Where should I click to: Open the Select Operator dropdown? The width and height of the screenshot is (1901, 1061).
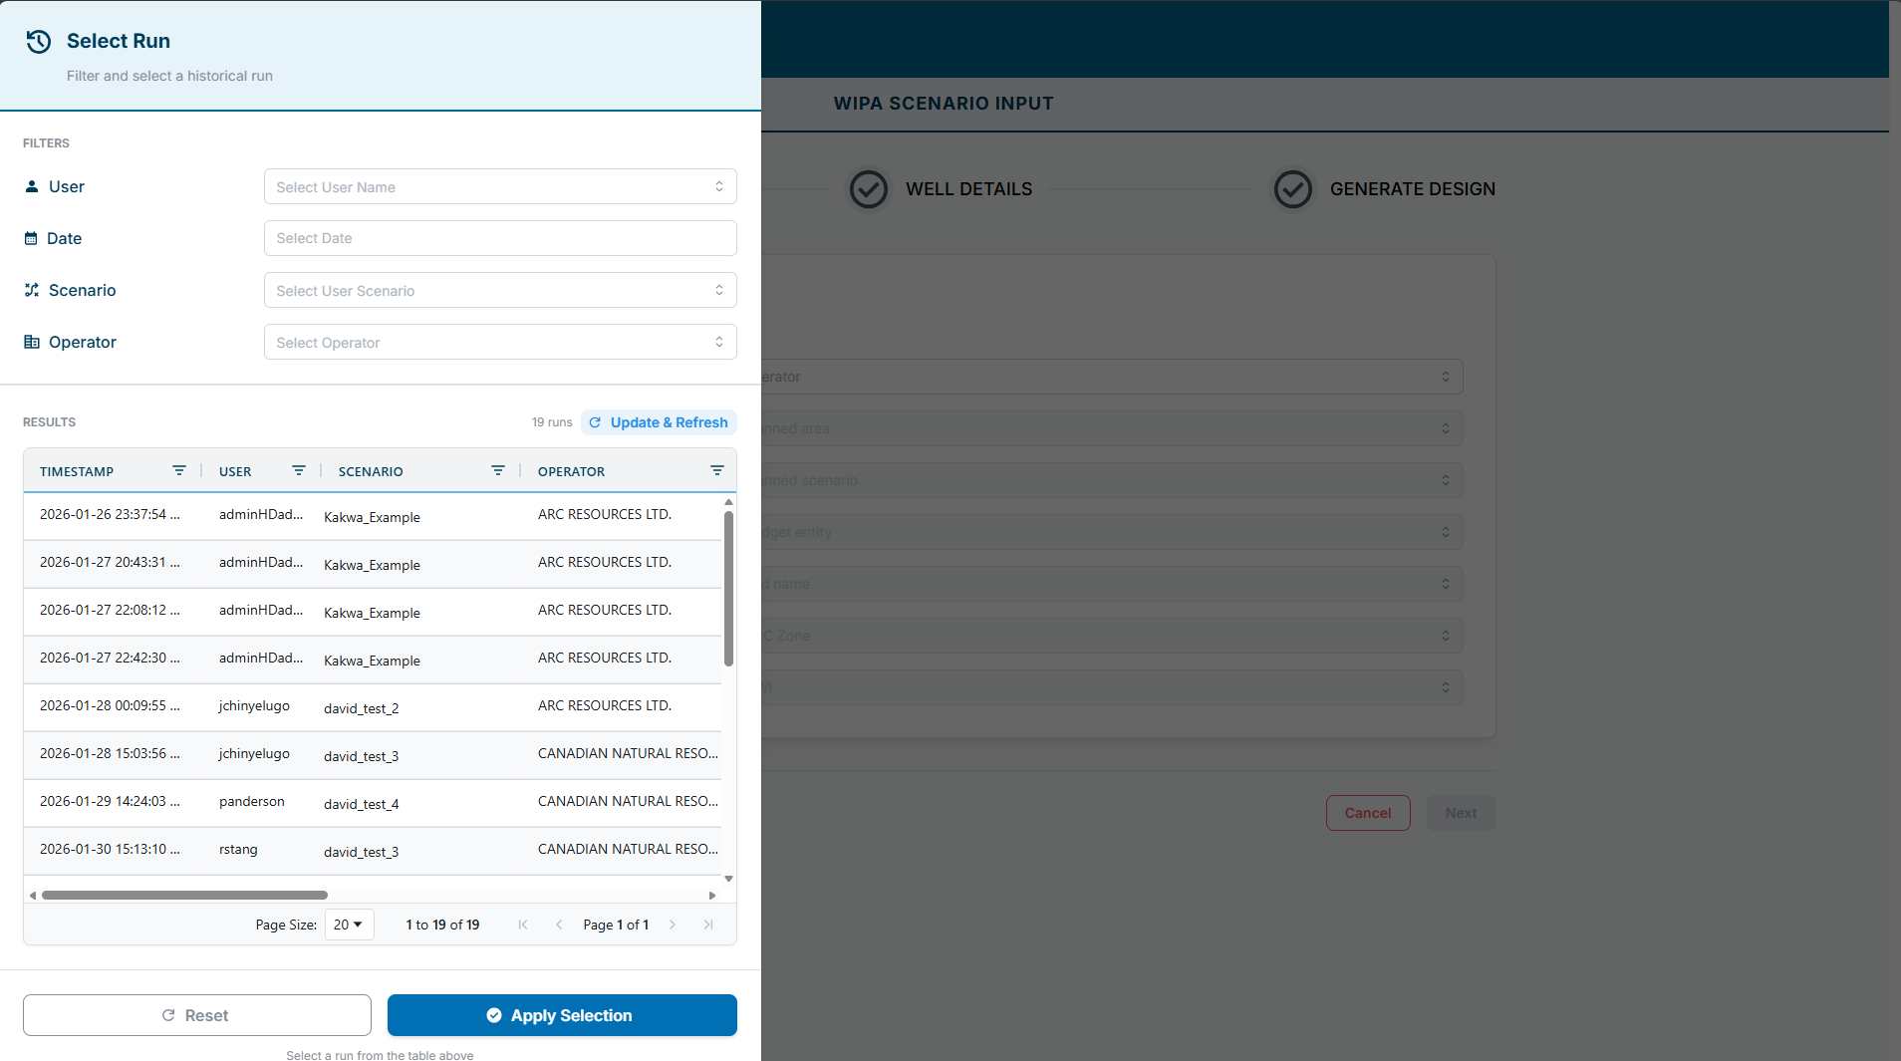pos(500,343)
